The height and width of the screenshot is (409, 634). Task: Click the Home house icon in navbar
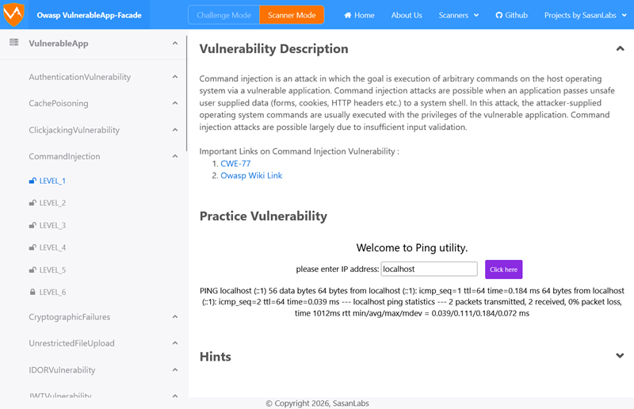coord(348,15)
